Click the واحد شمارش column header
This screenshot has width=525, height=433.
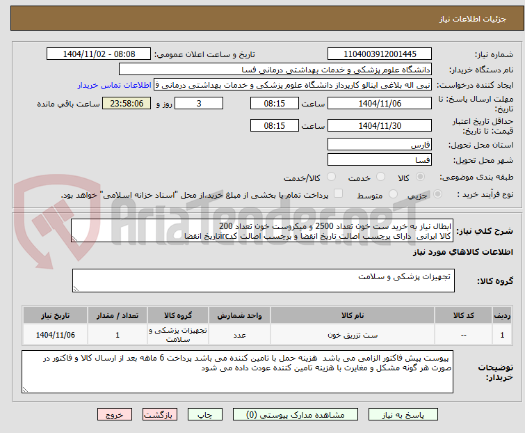pos(239,315)
